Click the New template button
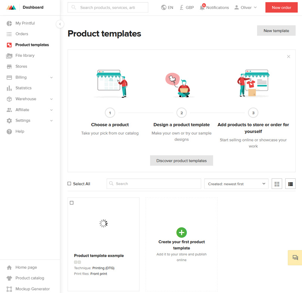Viewport: 302px width, 293px height. [276, 31]
